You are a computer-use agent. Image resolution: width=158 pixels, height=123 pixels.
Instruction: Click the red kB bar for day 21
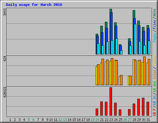(102, 109)
